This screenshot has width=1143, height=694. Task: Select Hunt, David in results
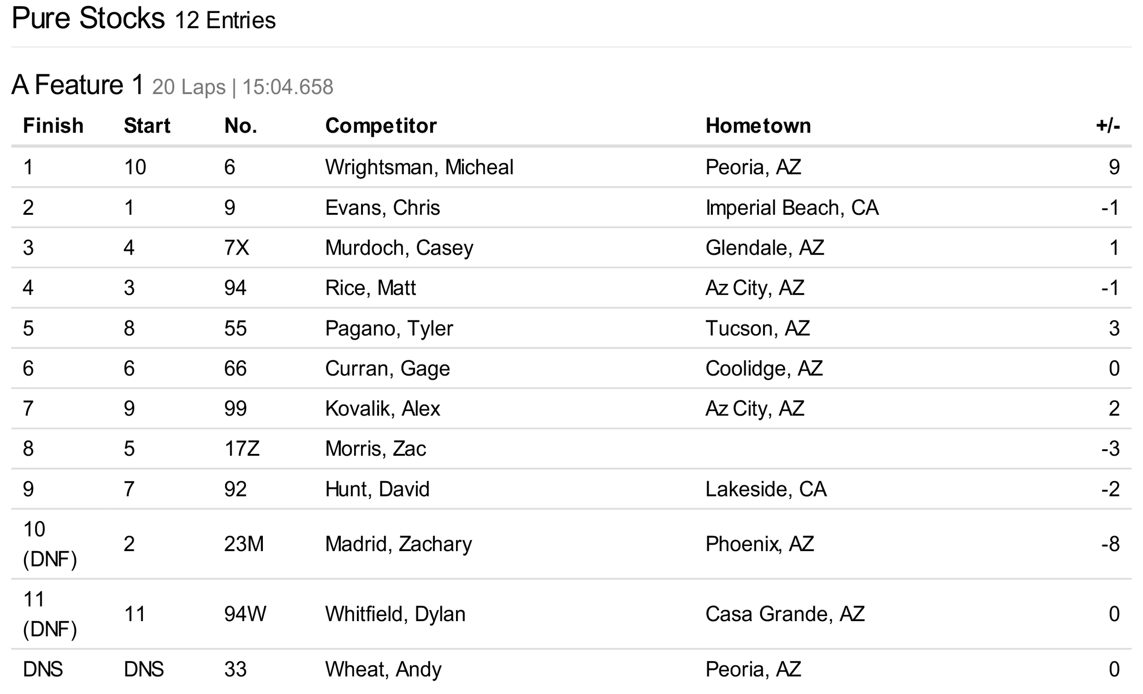tap(377, 489)
